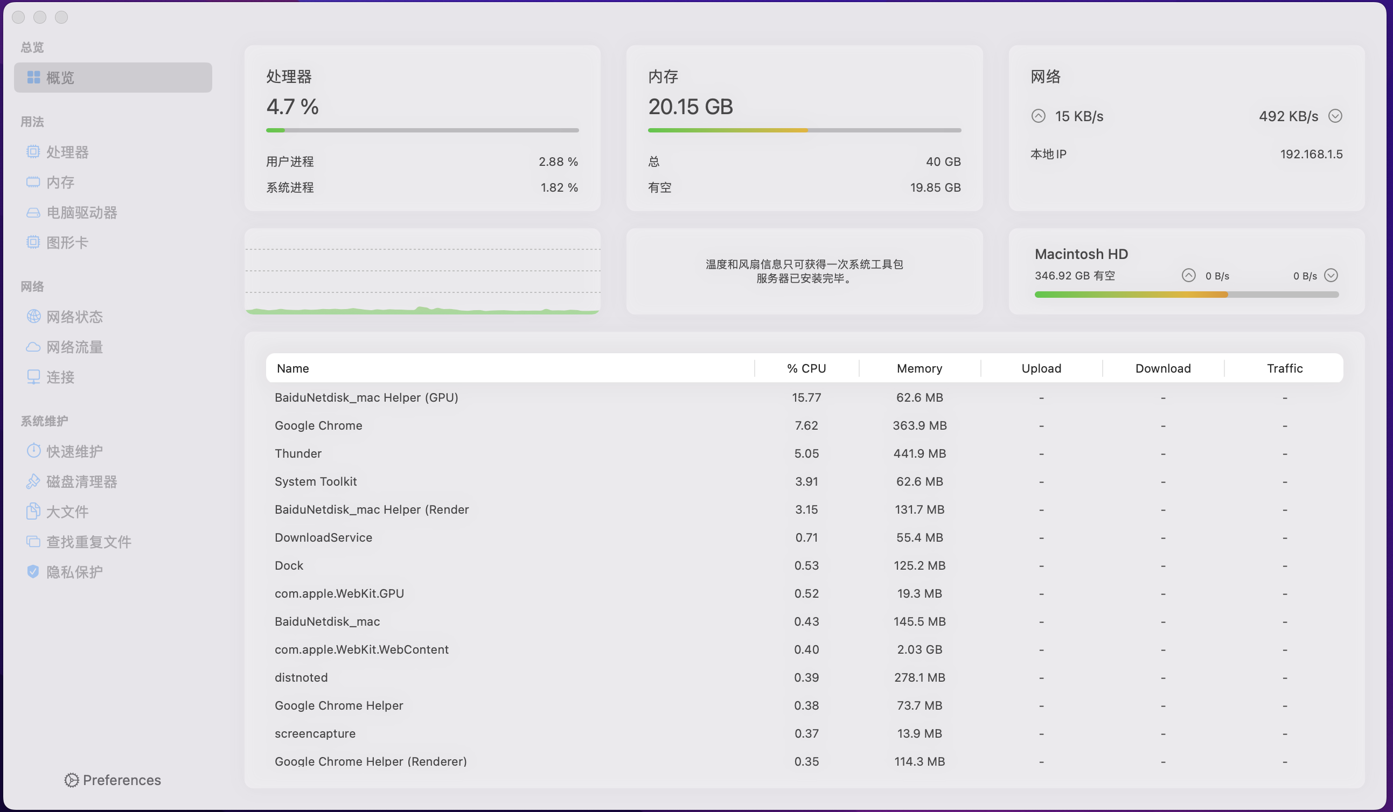Open the 处理器 usage panel
The width and height of the screenshot is (1393, 812).
(68, 152)
